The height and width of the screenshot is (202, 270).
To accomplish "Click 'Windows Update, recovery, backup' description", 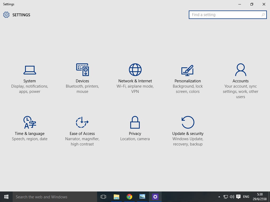I will pos(188,141).
